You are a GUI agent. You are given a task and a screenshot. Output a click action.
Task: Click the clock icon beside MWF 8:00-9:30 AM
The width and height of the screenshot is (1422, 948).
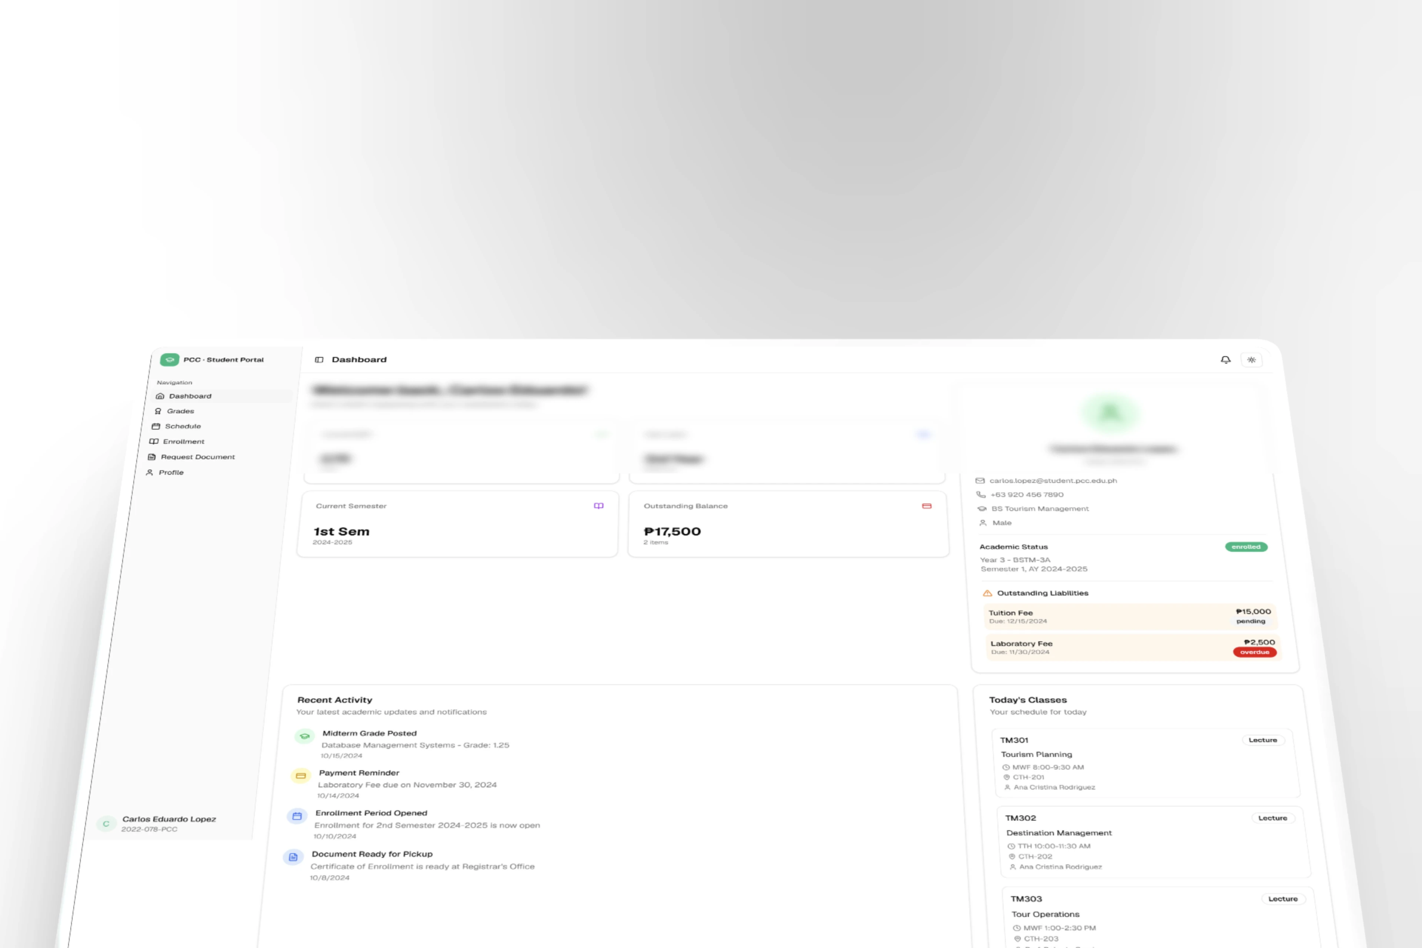pyautogui.click(x=1006, y=767)
